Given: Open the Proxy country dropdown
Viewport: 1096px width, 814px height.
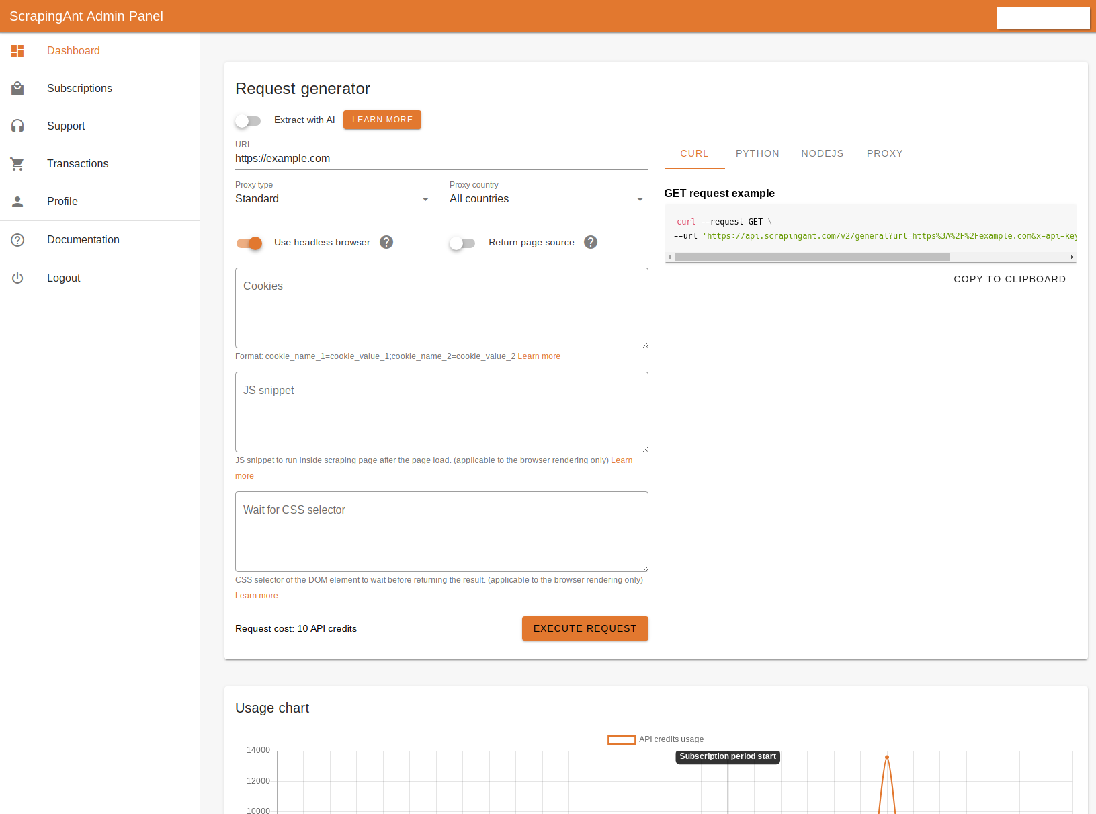Looking at the screenshot, I should coord(549,199).
